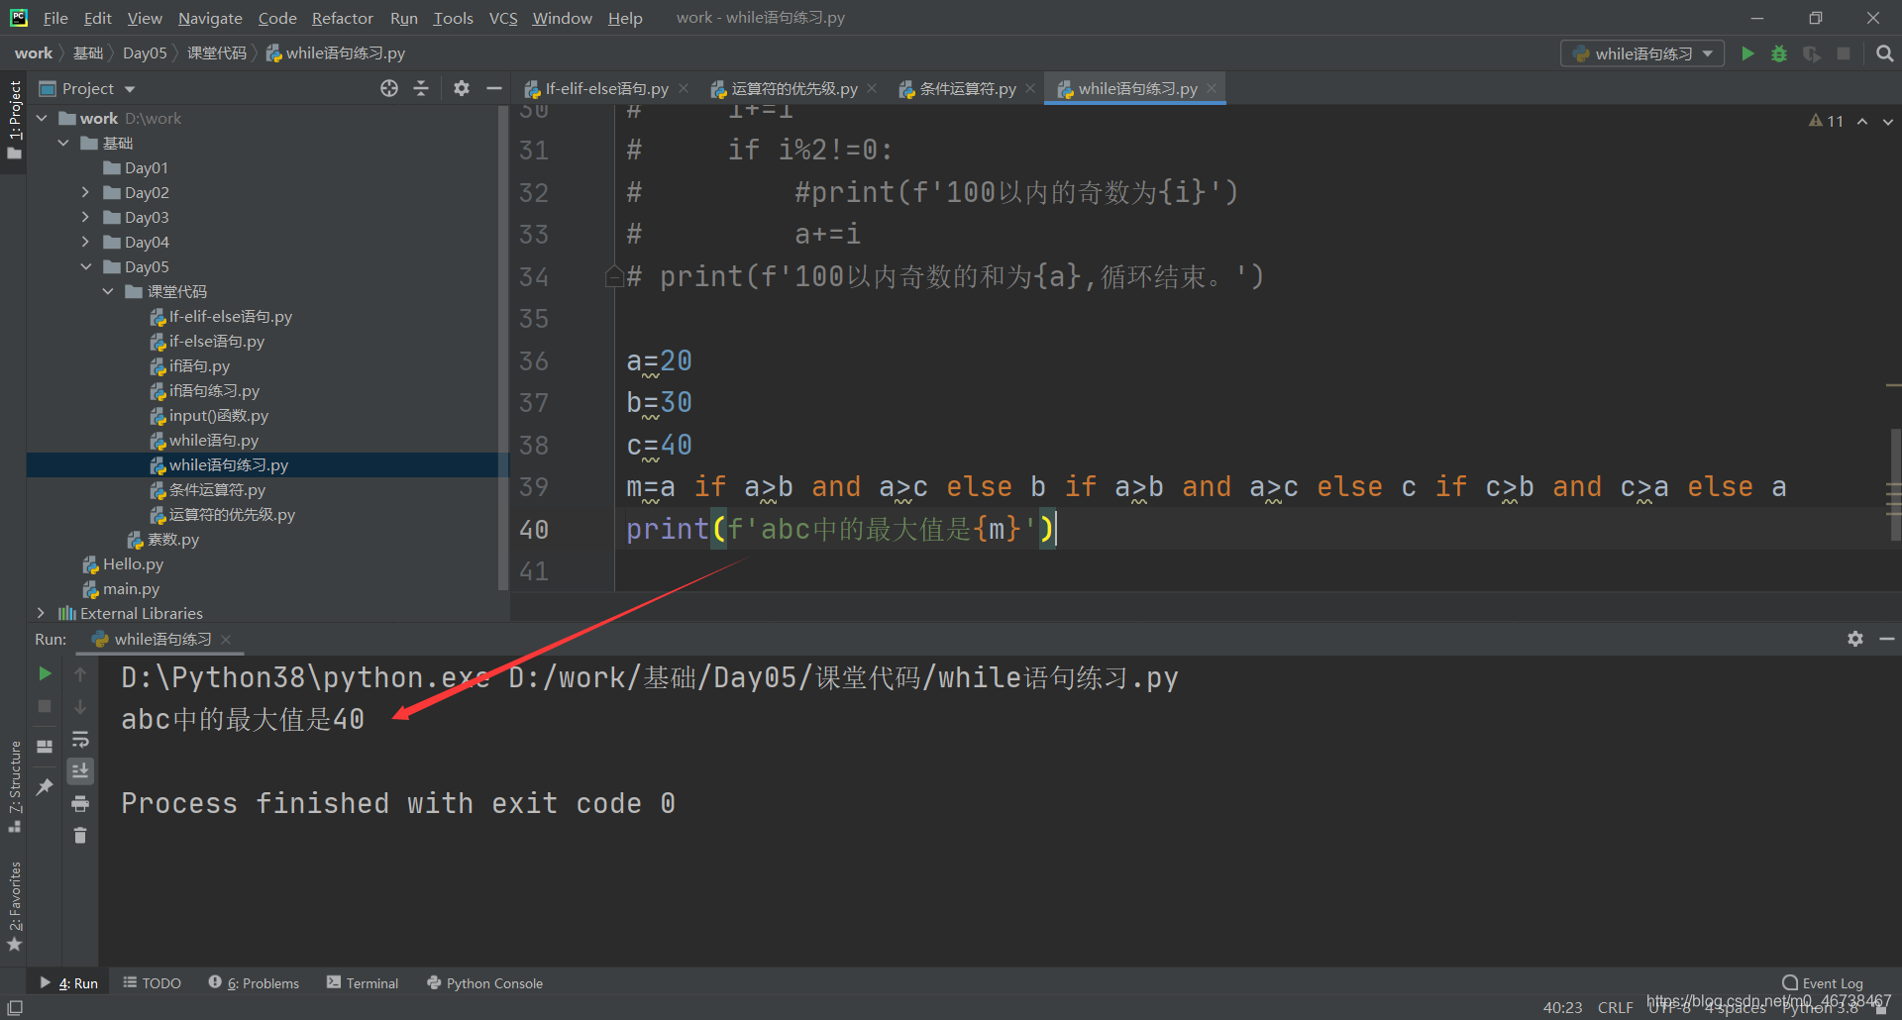
Task: Go to next highlighted error arrow
Action: click(1888, 121)
